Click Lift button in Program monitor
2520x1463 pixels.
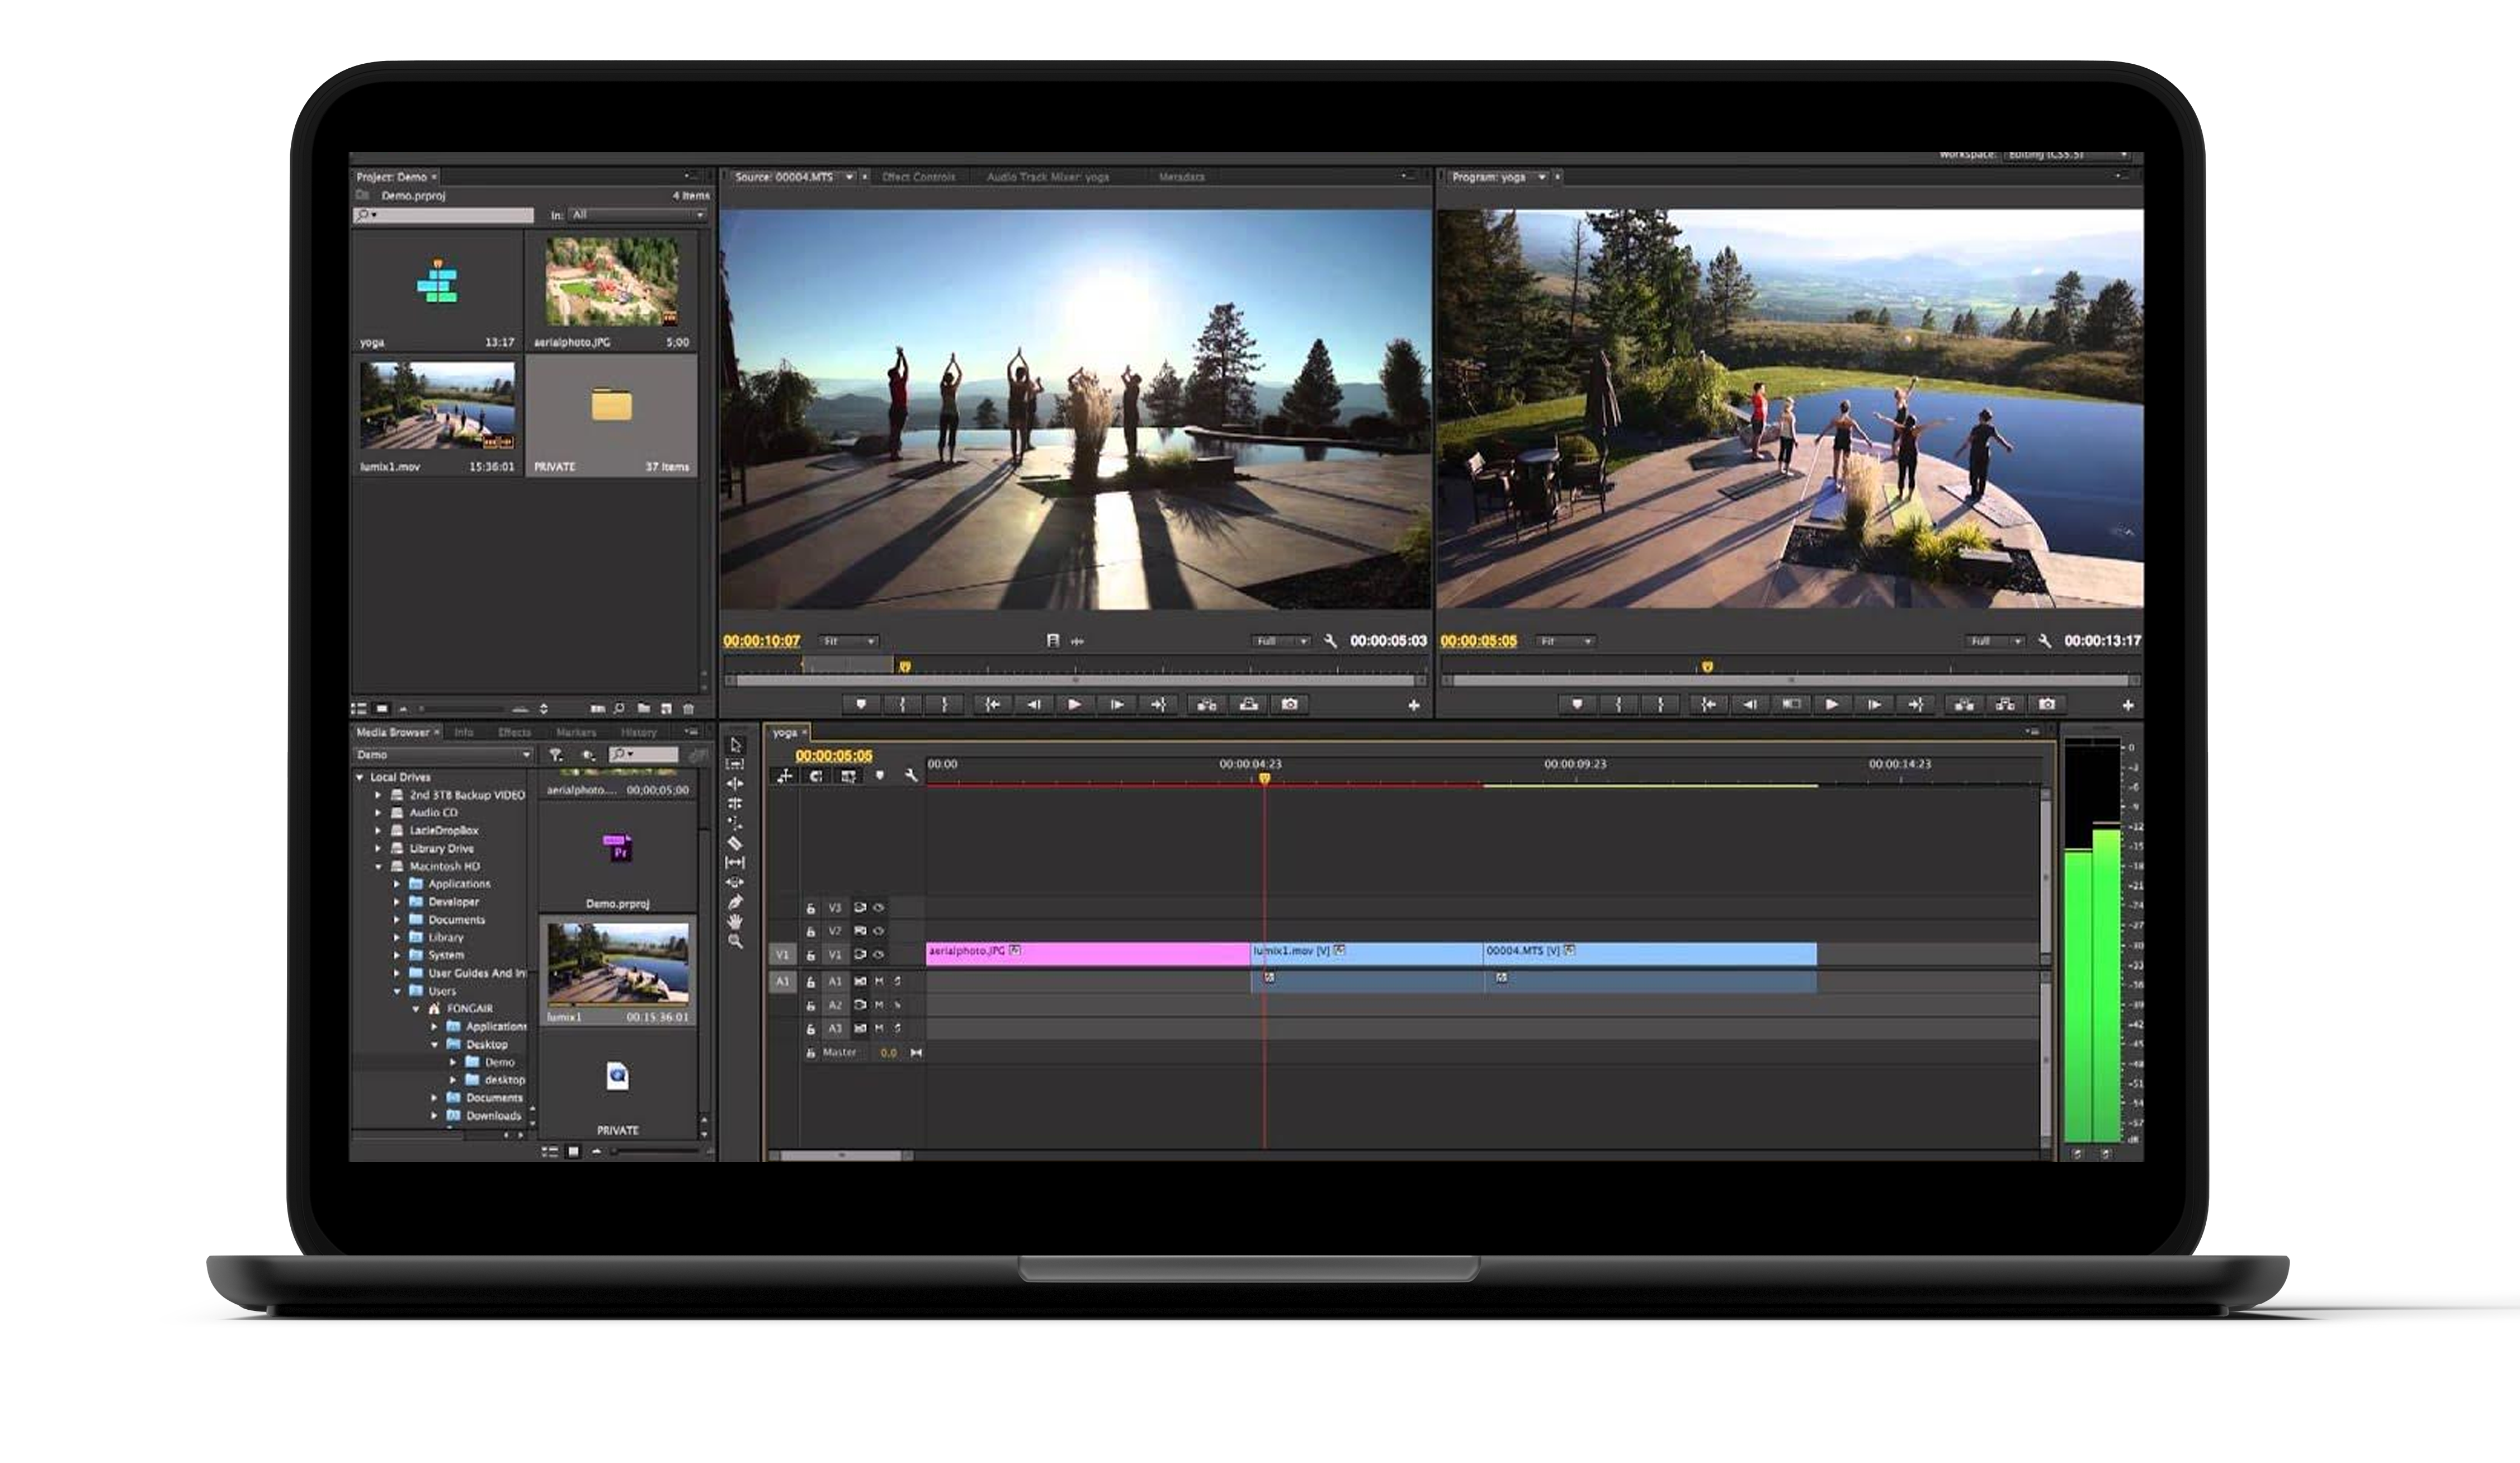(1964, 705)
